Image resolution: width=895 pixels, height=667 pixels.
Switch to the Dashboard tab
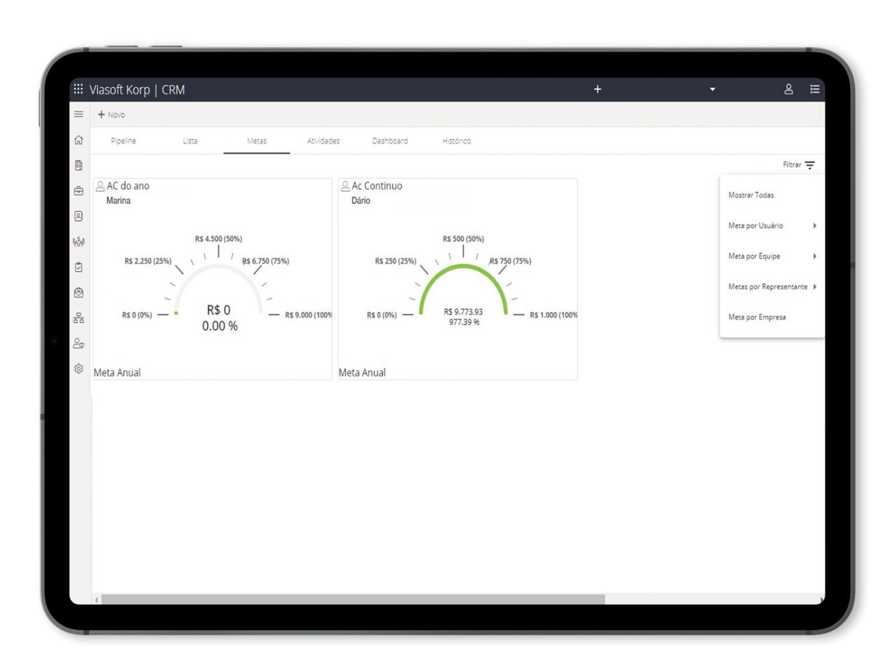click(x=390, y=141)
